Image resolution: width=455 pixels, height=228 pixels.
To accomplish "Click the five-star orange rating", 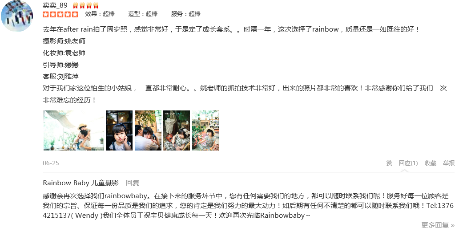I will click(60, 14).
